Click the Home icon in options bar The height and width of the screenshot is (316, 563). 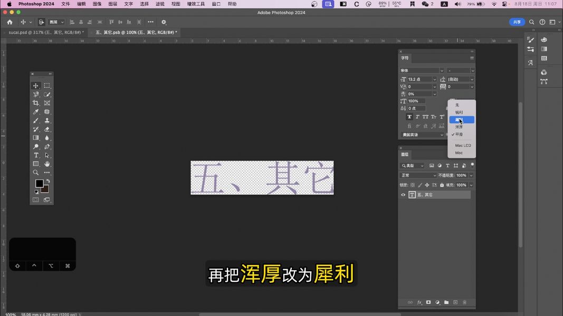tap(9, 22)
